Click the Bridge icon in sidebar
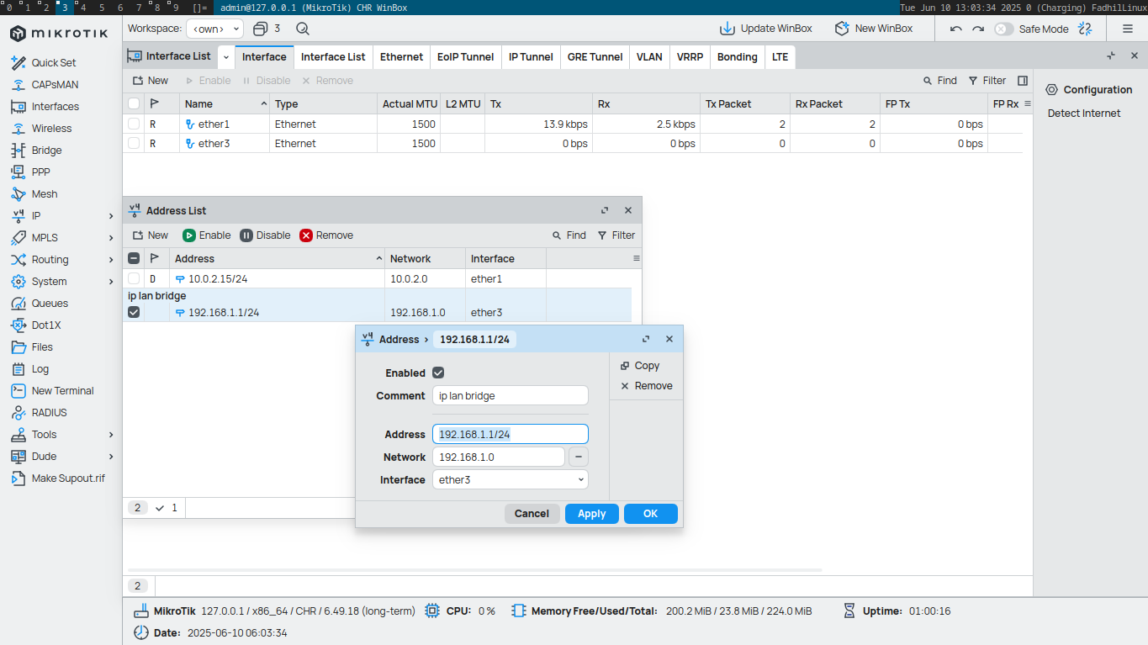Screen dimensions: 1148x645 [18, 151]
